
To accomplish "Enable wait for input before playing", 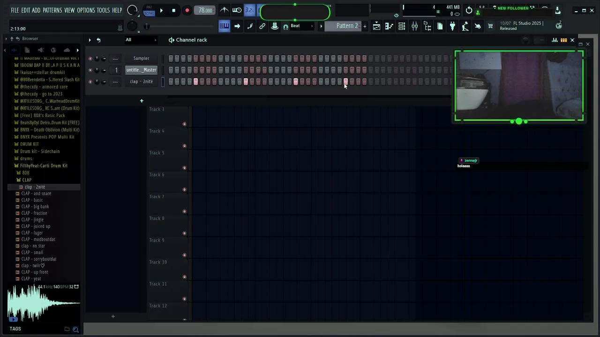I will pos(237,10).
